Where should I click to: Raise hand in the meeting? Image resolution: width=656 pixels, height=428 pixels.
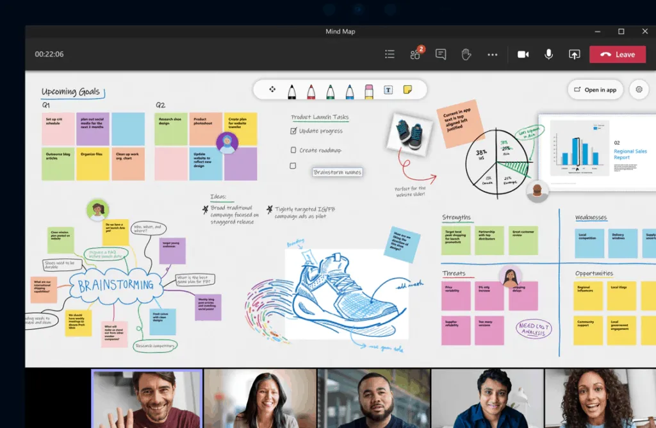(x=466, y=54)
